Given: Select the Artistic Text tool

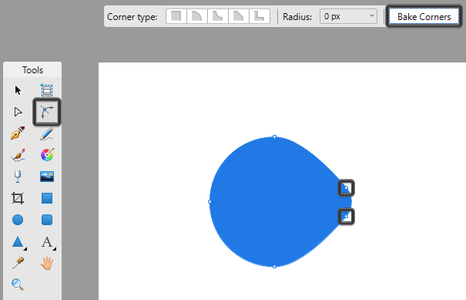Looking at the screenshot, I should pyautogui.click(x=47, y=242).
